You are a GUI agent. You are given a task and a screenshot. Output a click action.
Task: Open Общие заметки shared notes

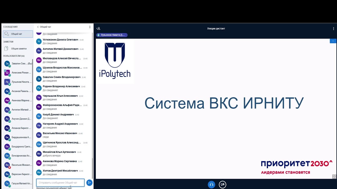click(x=18, y=49)
